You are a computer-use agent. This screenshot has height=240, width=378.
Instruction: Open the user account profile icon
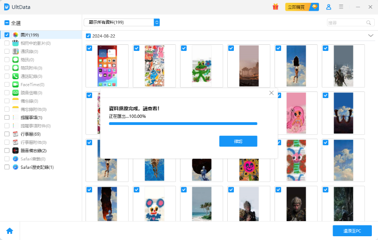pos(329,7)
